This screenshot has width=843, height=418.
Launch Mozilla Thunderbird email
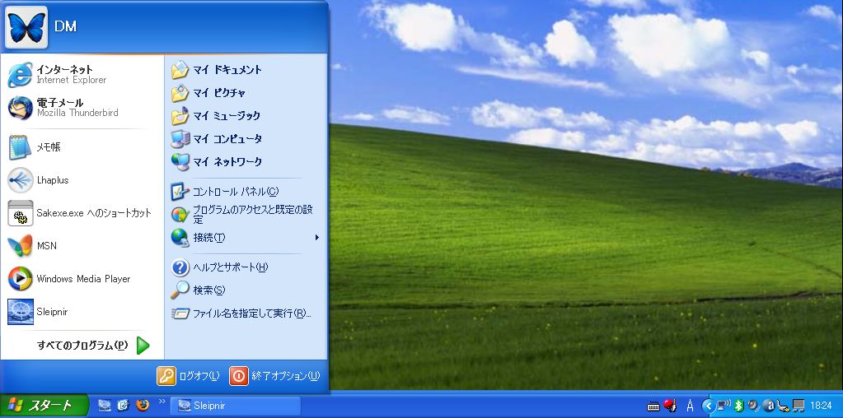click(82, 107)
